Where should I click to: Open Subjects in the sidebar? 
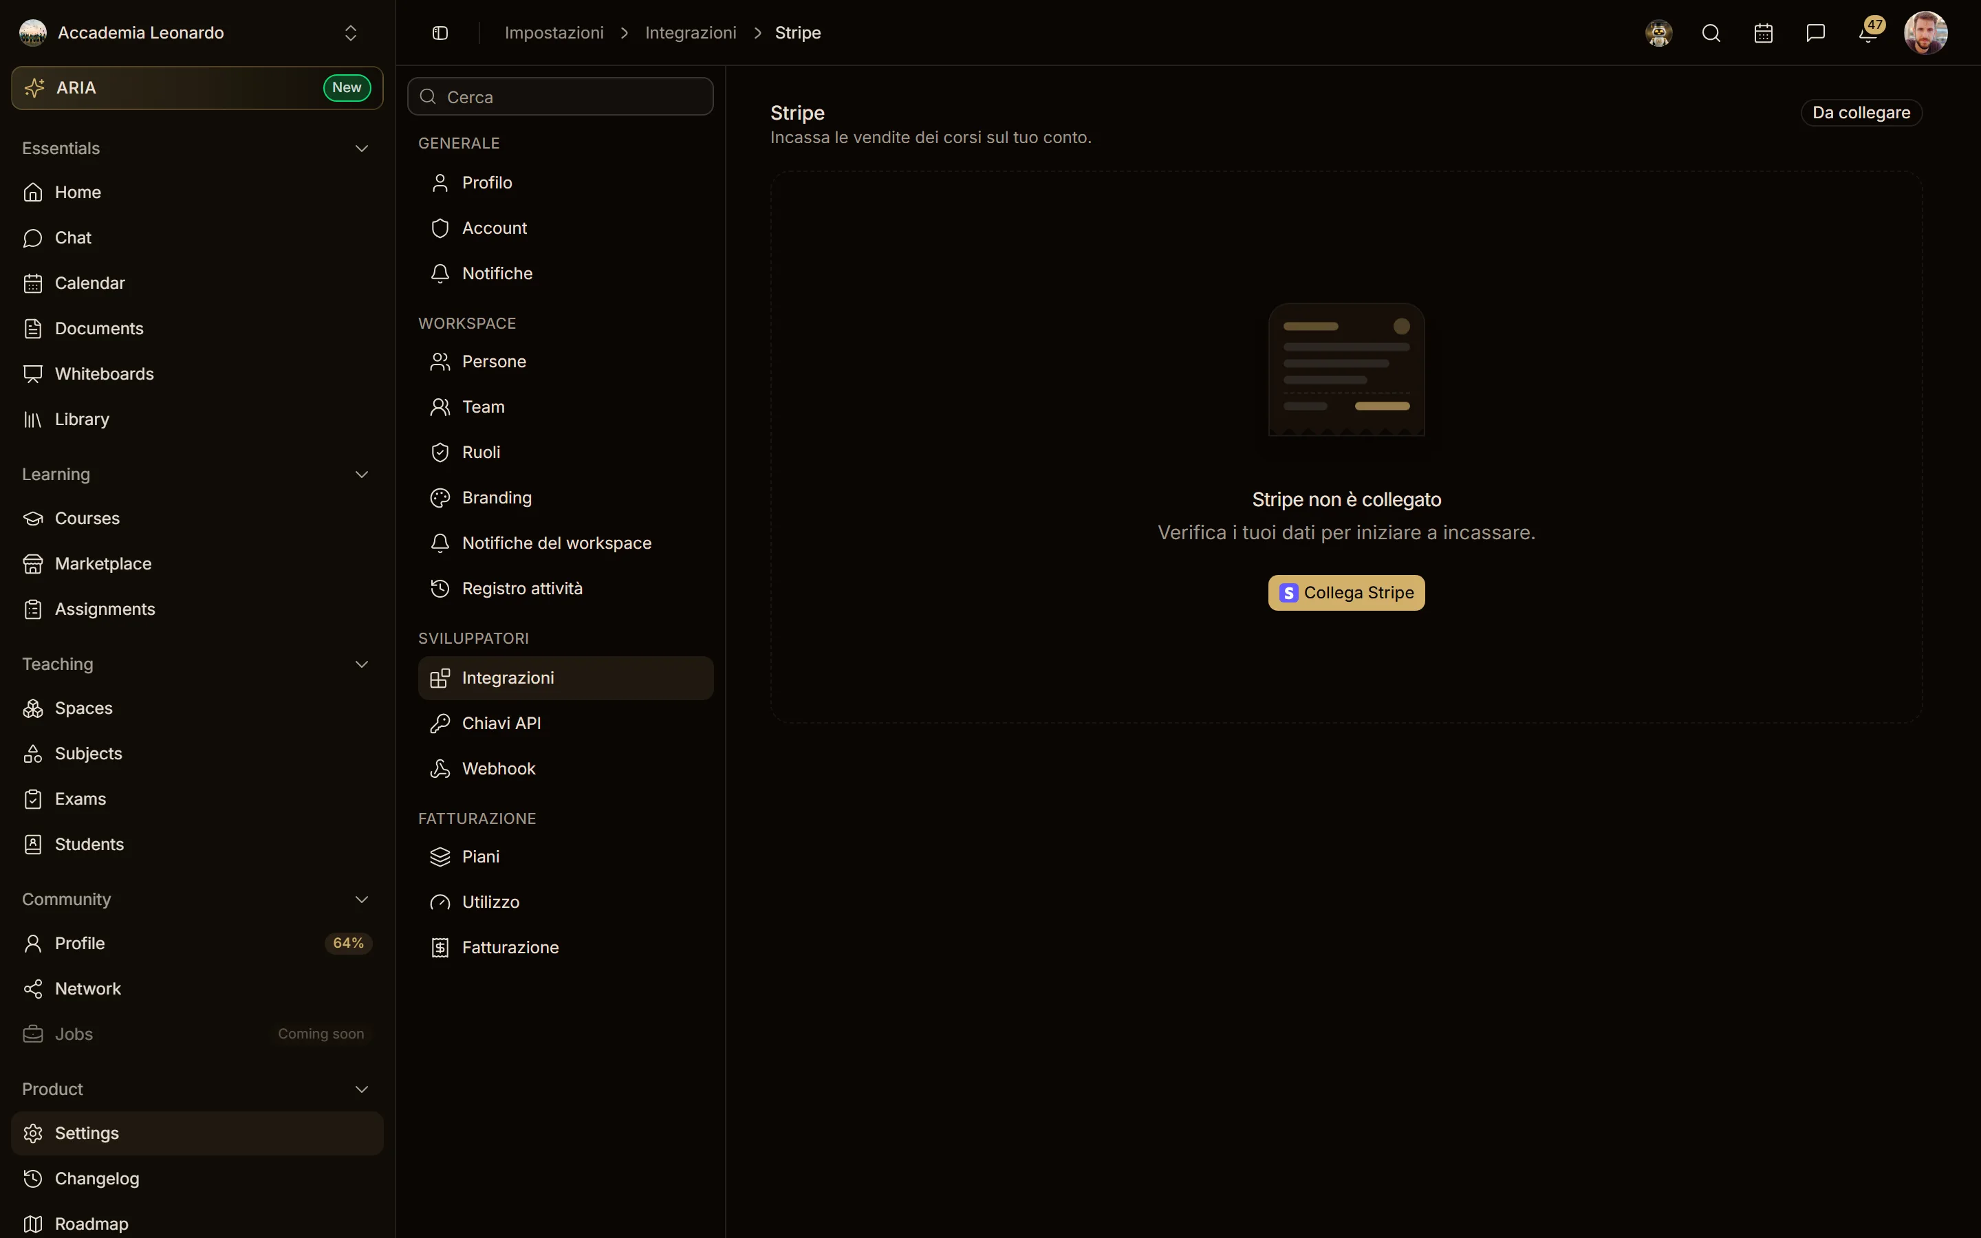click(197, 753)
